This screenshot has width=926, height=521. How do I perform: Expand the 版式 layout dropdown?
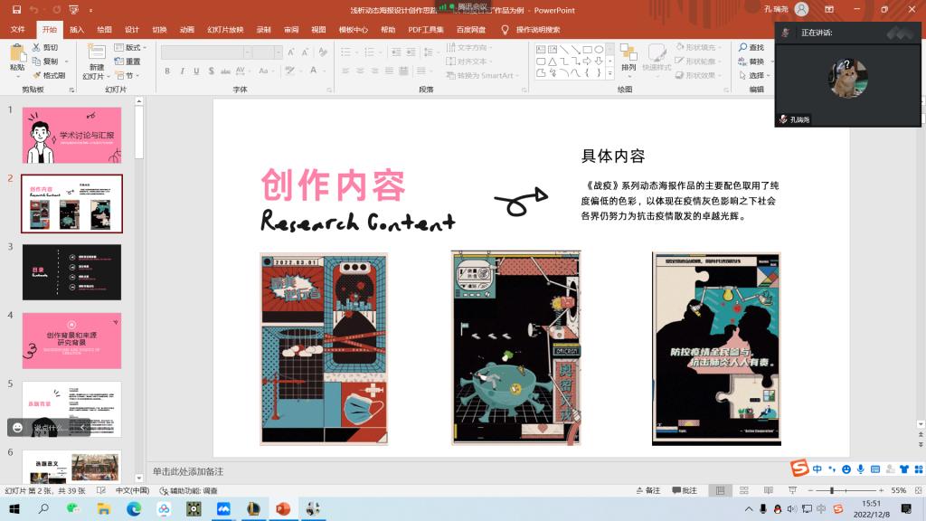133,47
